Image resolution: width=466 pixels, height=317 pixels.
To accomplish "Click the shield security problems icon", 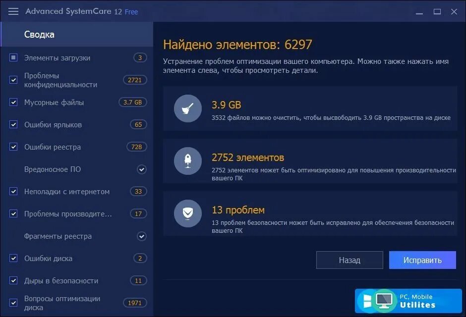I will [188, 213].
